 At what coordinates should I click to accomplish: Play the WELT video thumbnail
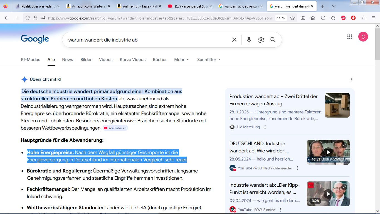coord(328,152)
